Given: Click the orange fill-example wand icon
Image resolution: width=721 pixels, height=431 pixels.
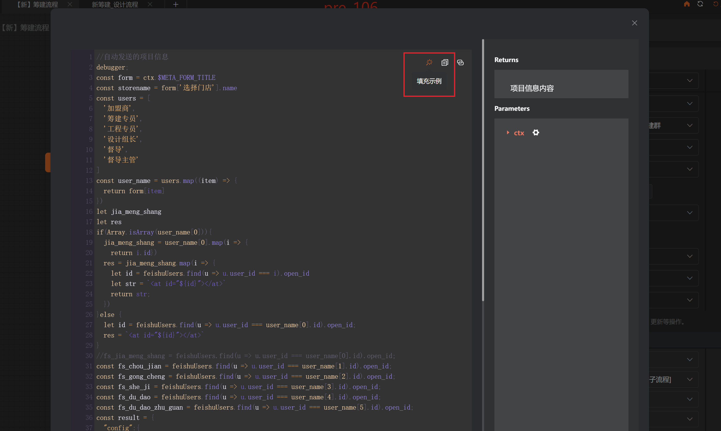Looking at the screenshot, I should pos(429,62).
